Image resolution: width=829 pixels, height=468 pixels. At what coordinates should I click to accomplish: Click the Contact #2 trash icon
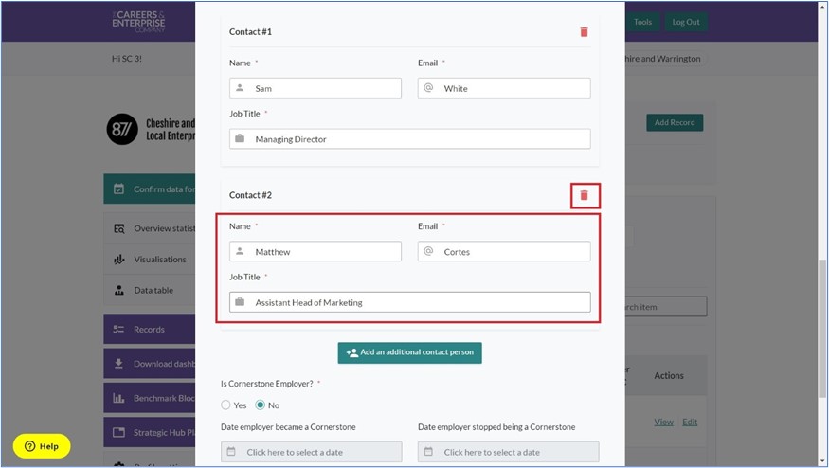click(x=584, y=195)
